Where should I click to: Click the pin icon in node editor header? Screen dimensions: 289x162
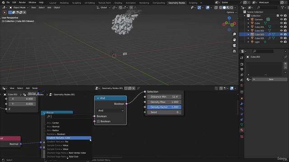pos(138,88)
